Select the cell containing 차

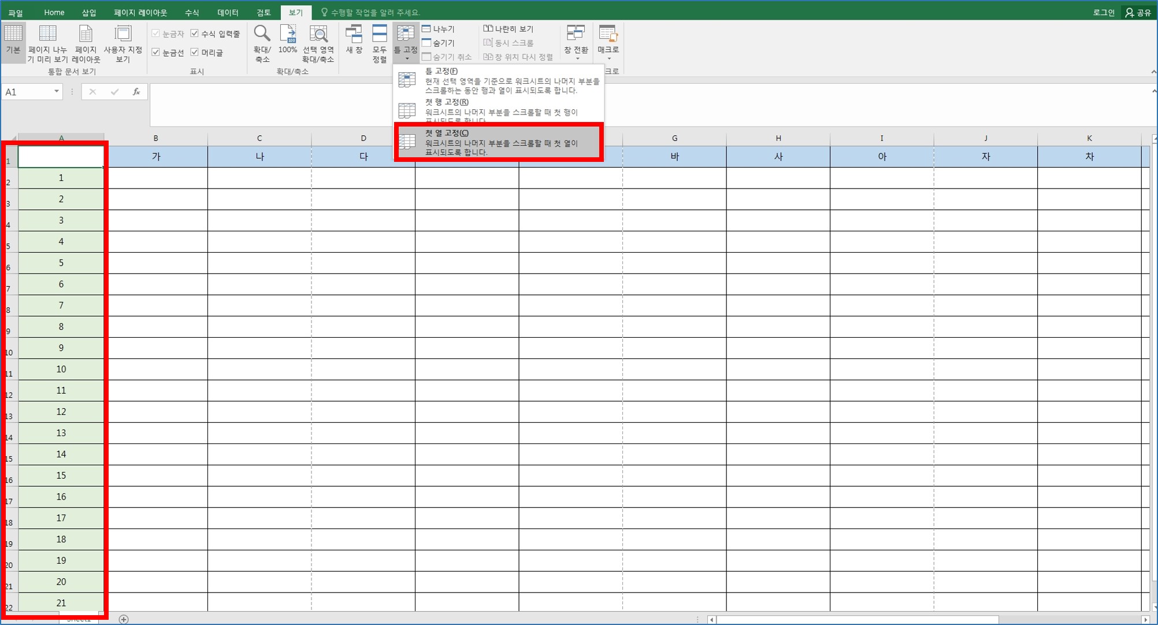click(x=1089, y=157)
